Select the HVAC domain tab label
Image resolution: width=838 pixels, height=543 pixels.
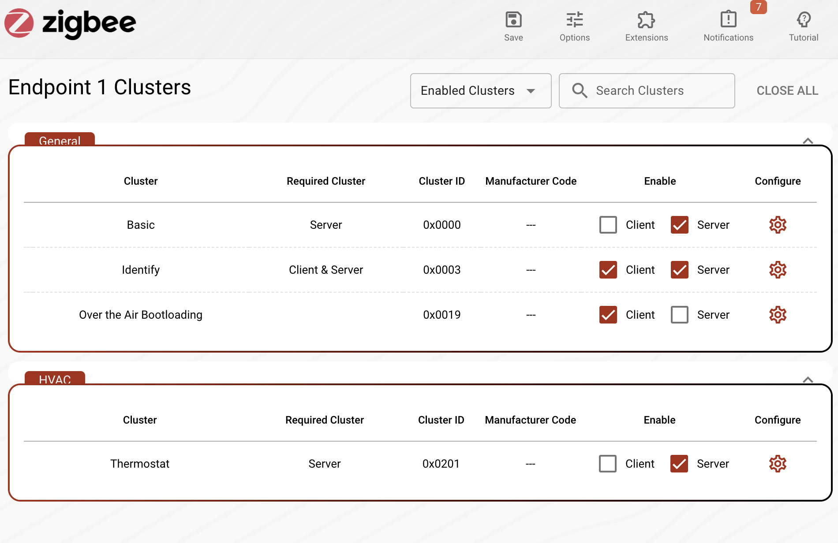point(55,379)
